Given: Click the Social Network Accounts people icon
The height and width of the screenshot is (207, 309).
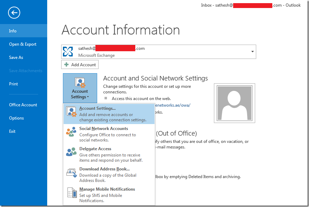Looking at the screenshot, I should click(x=71, y=132).
